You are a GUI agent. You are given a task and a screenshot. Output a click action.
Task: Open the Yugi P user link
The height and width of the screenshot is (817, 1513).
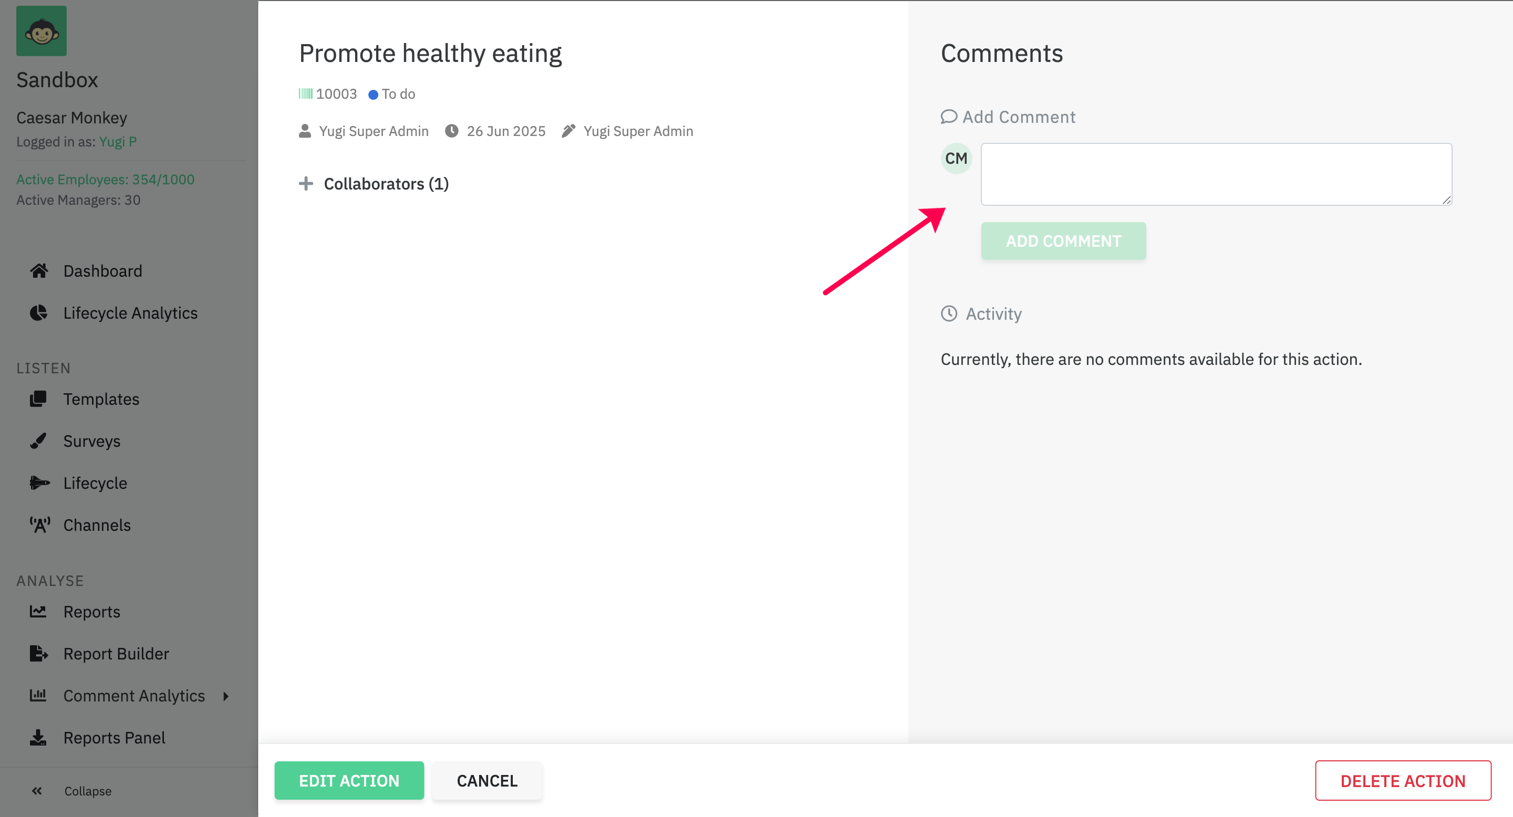(118, 141)
